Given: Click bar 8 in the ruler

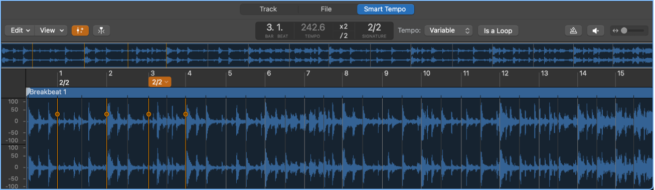Looking at the screenshot, I should [346, 73].
